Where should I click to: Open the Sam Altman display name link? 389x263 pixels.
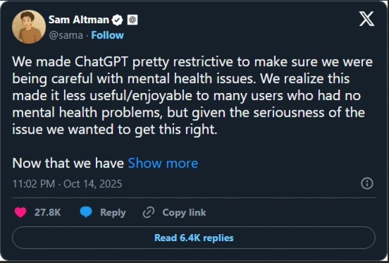tap(79, 20)
